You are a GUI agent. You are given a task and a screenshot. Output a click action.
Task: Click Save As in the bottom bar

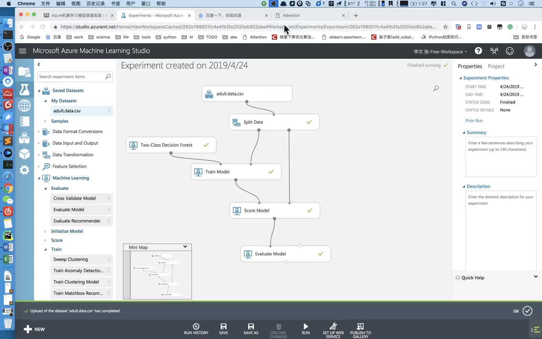(251, 329)
